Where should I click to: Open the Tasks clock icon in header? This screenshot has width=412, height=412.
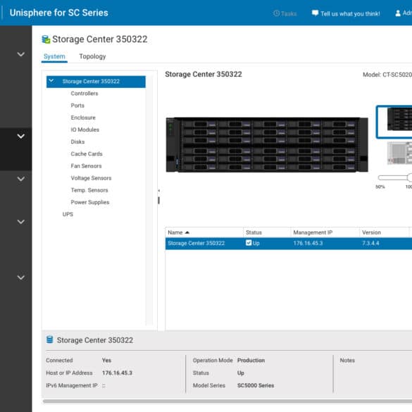coord(276,13)
